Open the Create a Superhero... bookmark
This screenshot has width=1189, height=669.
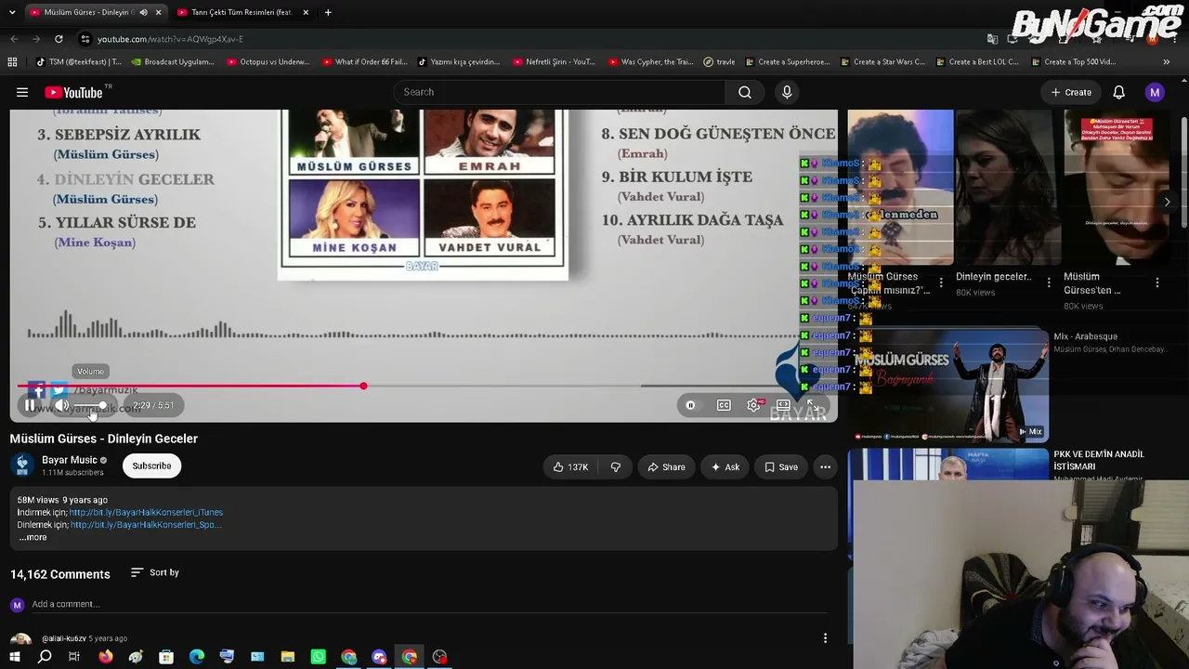click(x=786, y=62)
